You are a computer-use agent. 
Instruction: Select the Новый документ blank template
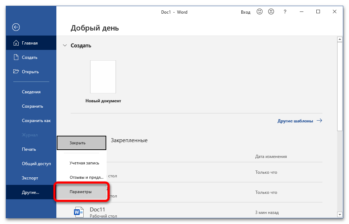tap(103, 77)
